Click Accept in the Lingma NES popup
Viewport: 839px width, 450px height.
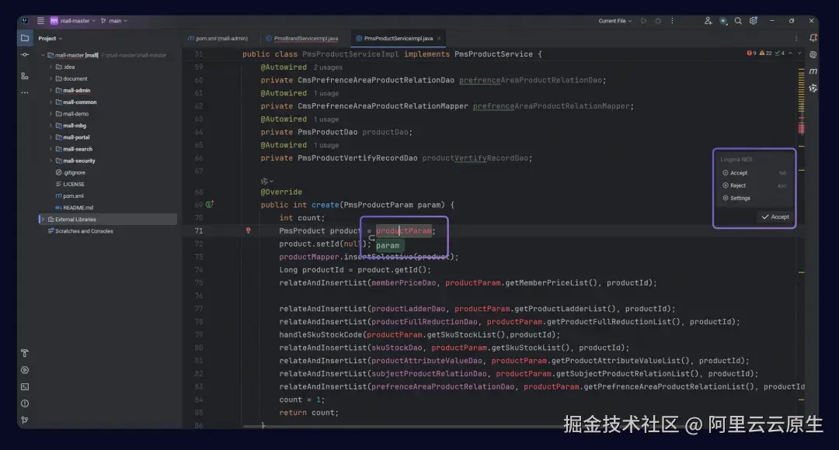[x=775, y=216]
